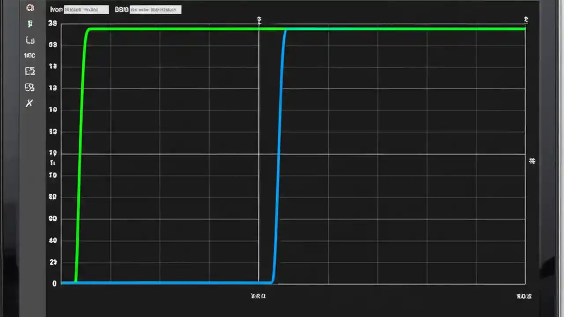564x317 pixels.
Task: Click the bottom-center time label
Action: (258, 296)
